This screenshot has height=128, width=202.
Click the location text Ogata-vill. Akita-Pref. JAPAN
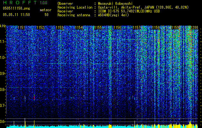click(126, 7)
